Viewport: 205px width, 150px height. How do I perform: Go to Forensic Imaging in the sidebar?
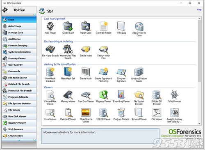[19, 46]
